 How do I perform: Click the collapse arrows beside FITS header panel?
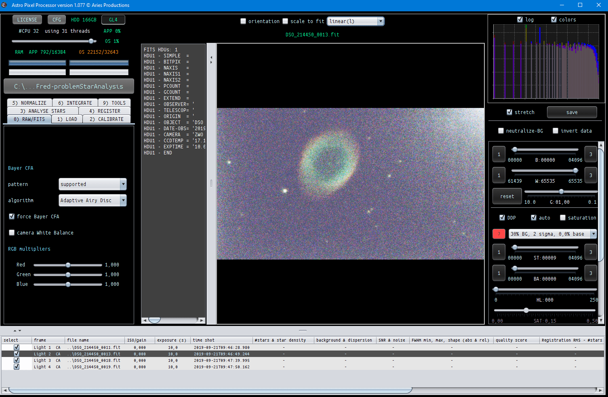(x=211, y=60)
